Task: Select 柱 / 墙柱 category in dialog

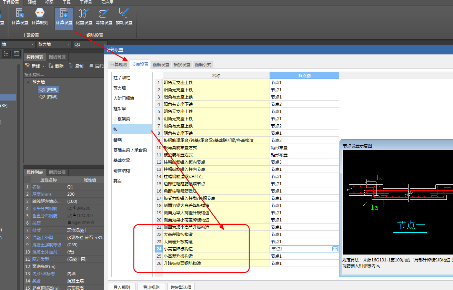Action: point(132,78)
